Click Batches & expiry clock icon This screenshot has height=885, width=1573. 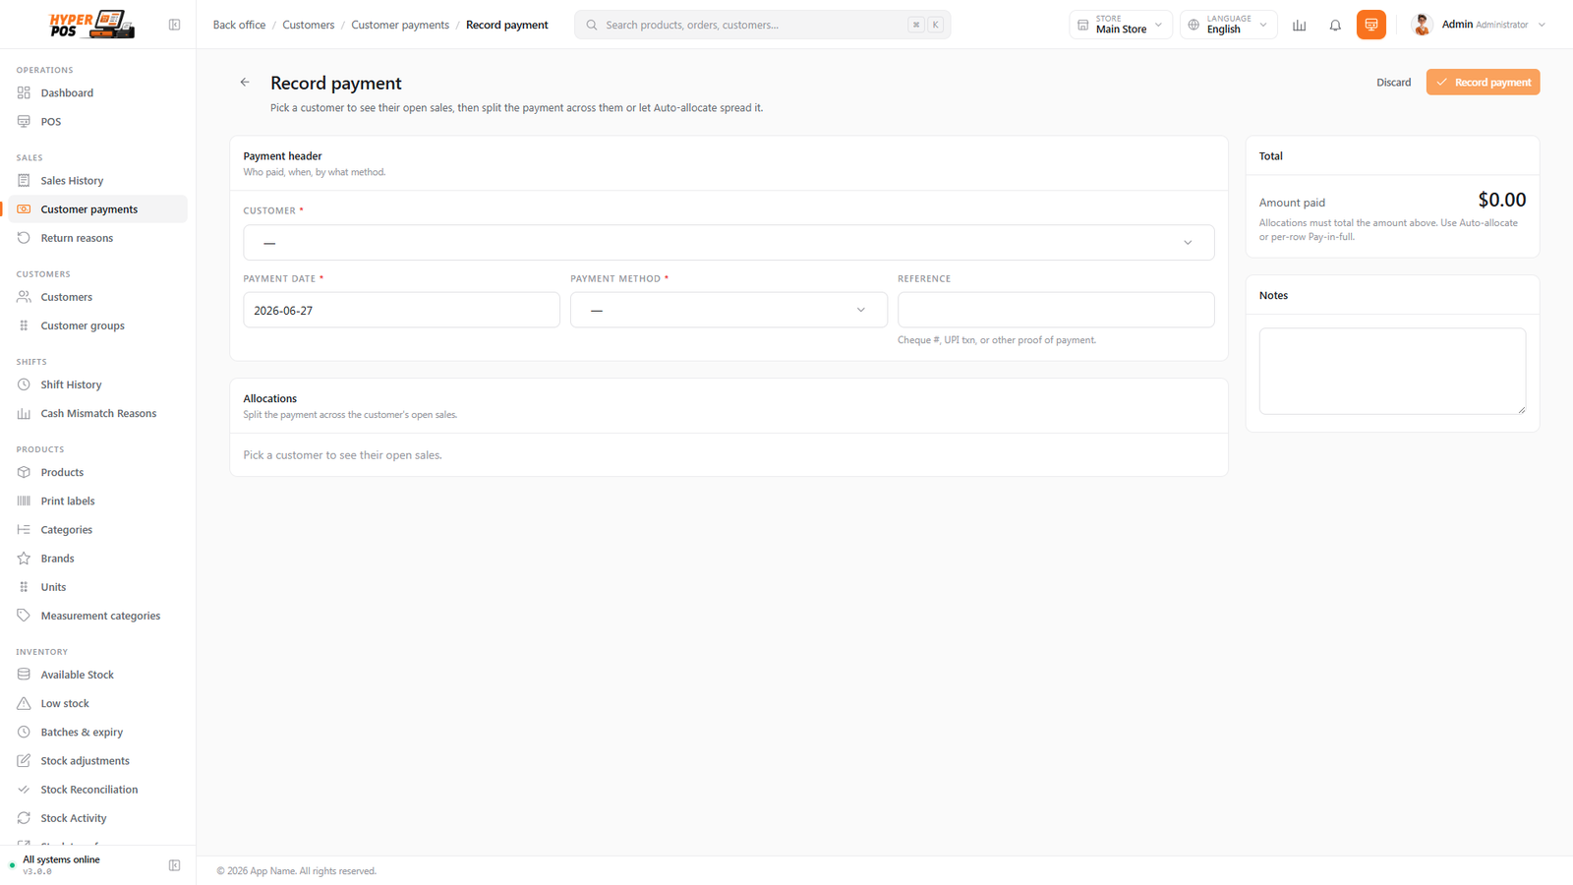pos(24,732)
